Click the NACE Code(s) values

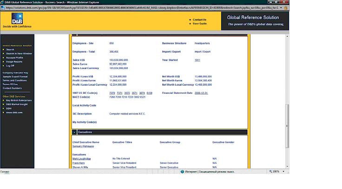coord(127,97)
